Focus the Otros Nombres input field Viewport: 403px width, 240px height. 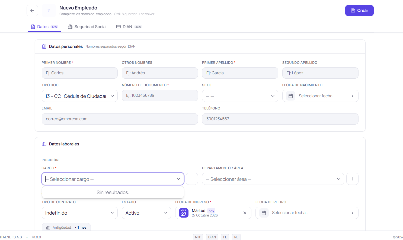point(160,73)
